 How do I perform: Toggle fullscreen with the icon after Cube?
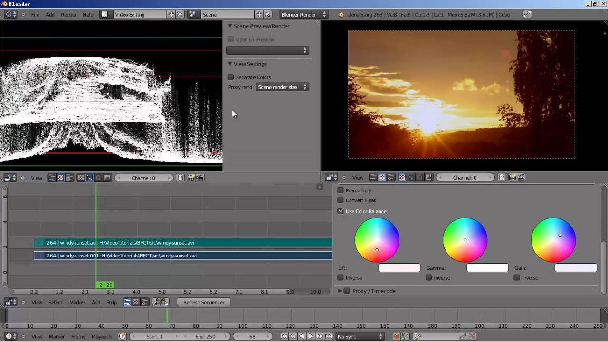click(x=527, y=14)
